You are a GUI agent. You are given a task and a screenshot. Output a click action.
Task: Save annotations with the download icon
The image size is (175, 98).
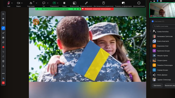click(3, 66)
